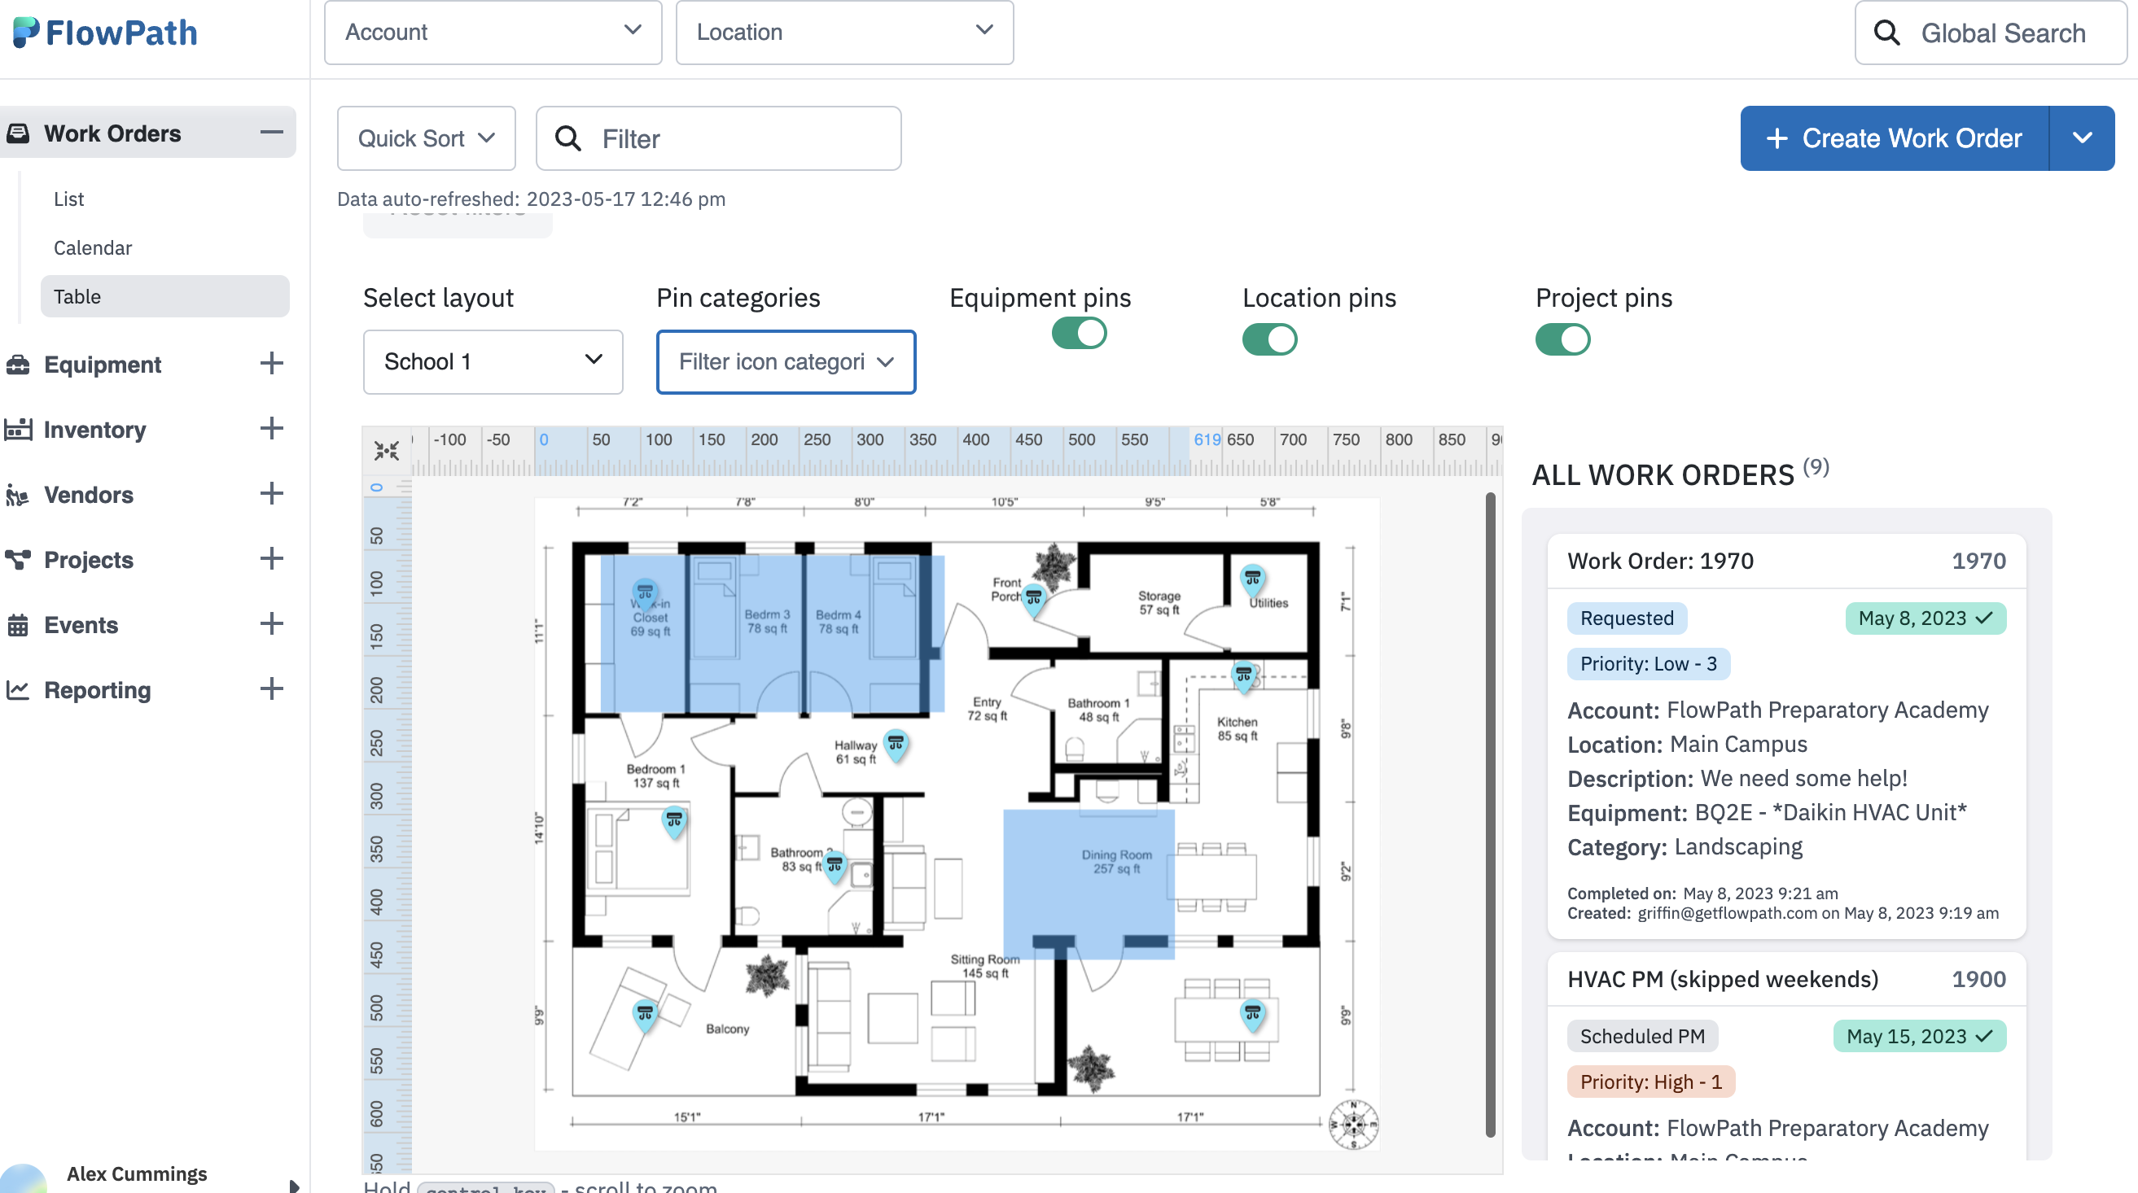Select the Table view in sidebar
The height and width of the screenshot is (1193, 2138).
pos(78,296)
